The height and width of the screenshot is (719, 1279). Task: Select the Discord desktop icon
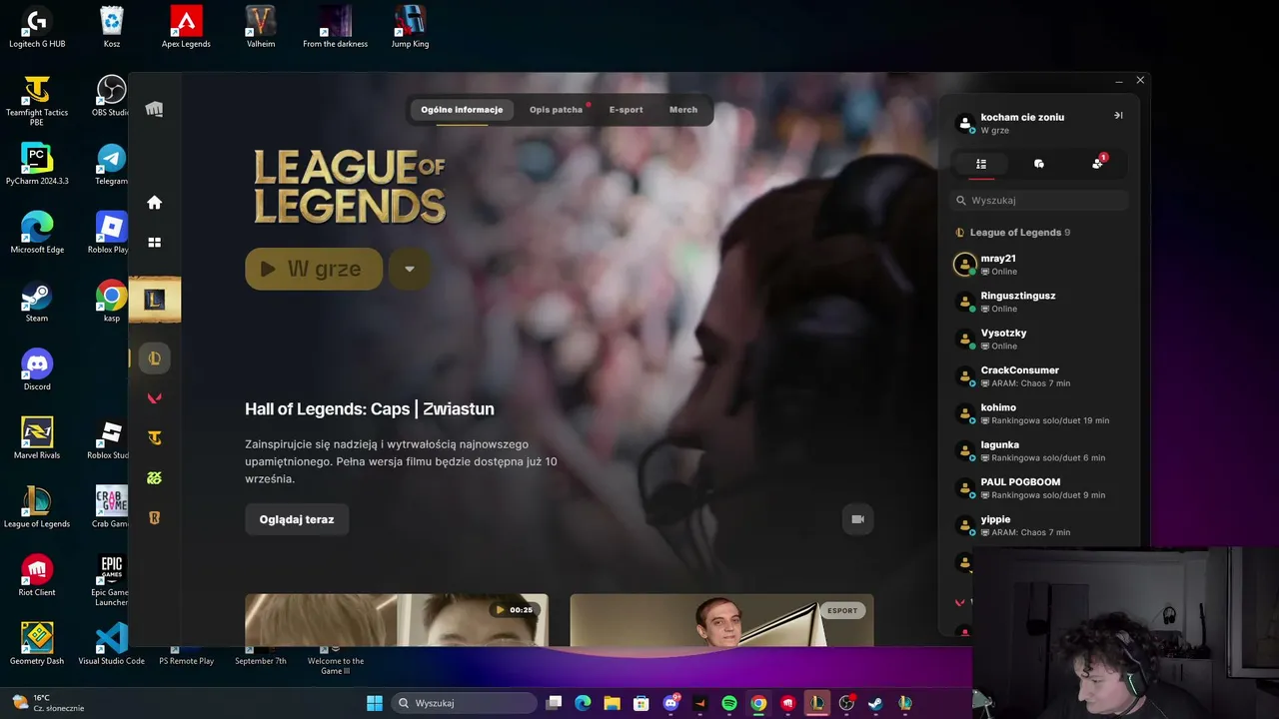37,370
